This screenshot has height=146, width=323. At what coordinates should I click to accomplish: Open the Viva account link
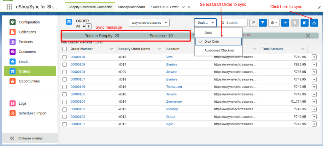tap(169, 57)
